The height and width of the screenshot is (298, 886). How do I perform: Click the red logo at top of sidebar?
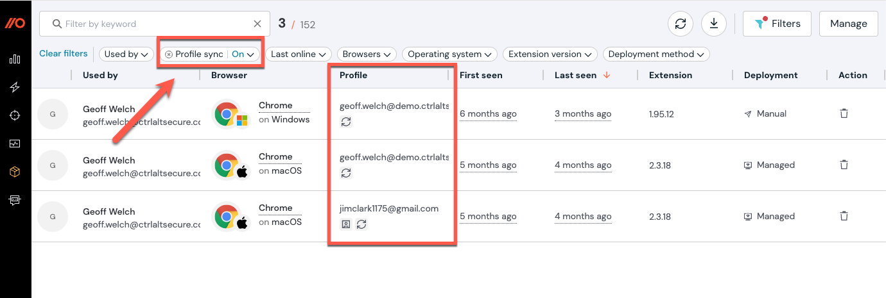click(15, 23)
